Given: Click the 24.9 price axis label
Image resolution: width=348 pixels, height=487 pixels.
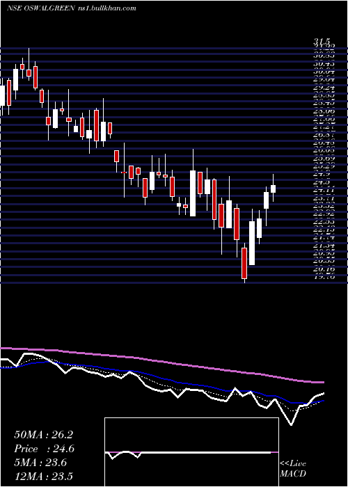Looking at the screenshot, I should pos(322,175).
